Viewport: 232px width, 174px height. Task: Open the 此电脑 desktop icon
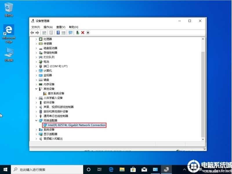click(x=9, y=55)
